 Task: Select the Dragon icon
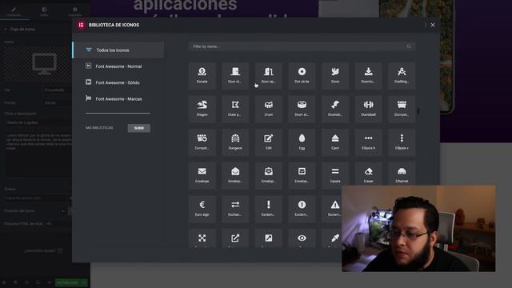202,109
